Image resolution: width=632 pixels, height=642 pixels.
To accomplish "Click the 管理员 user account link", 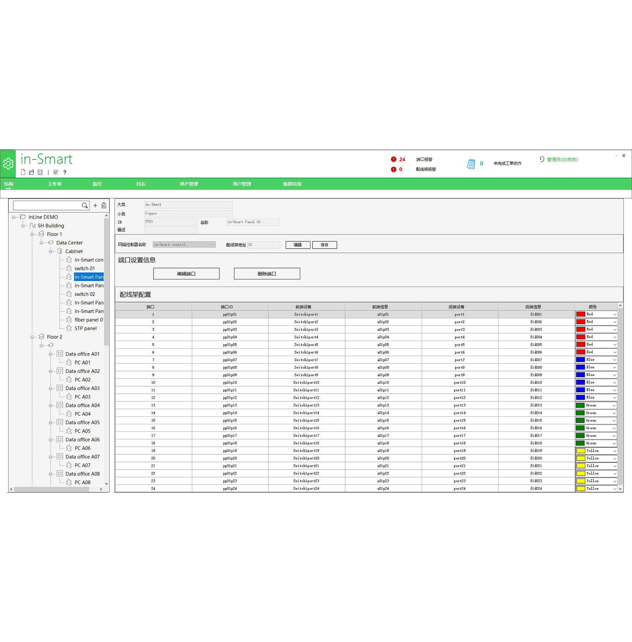I will click(562, 159).
